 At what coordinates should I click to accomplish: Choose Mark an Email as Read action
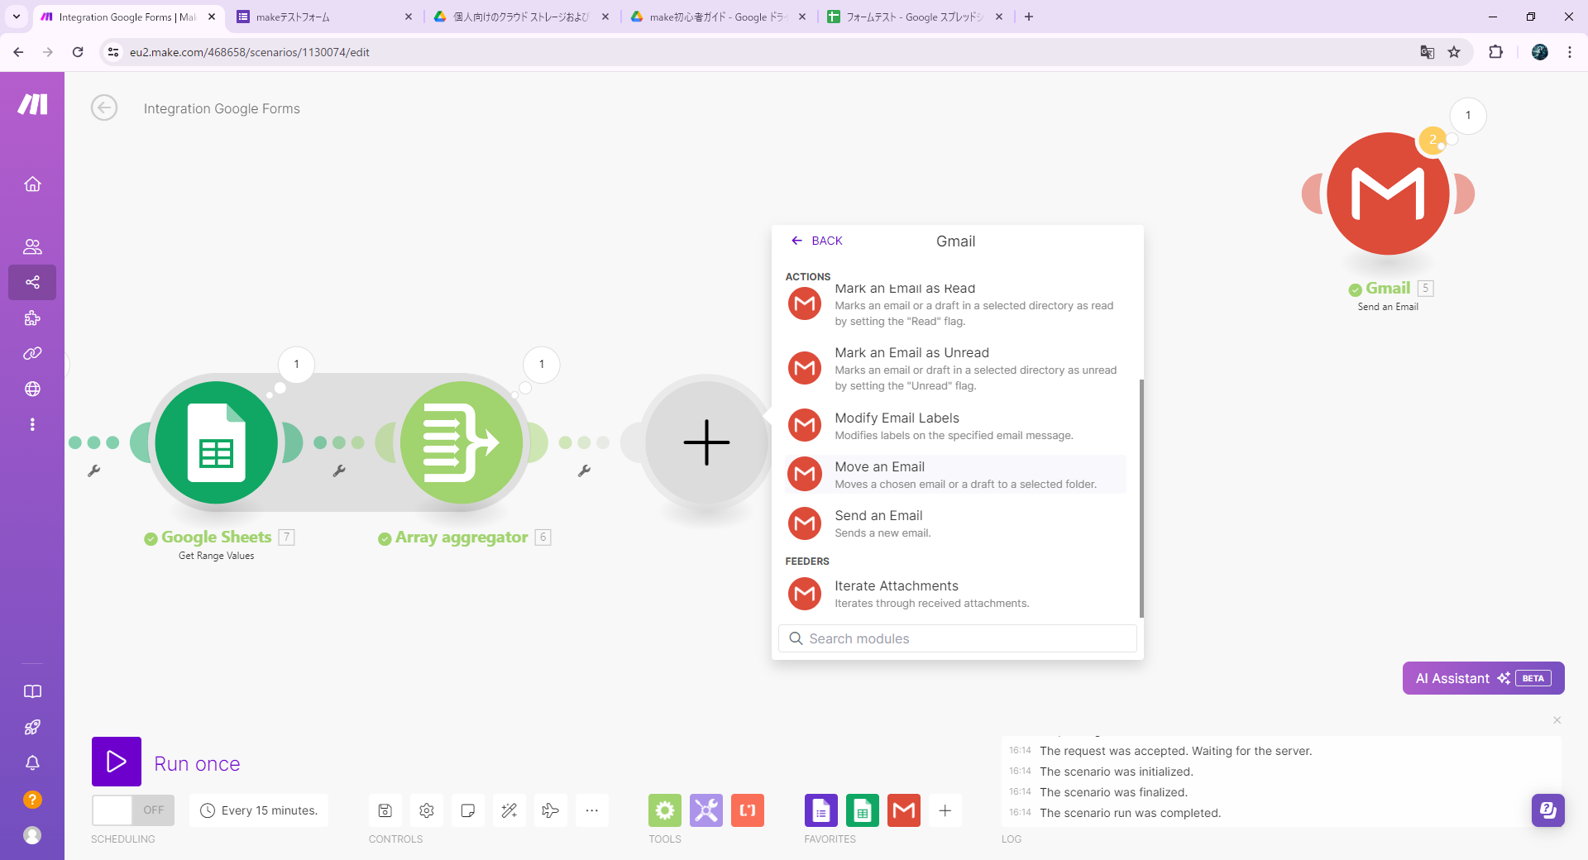(x=955, y=304)
